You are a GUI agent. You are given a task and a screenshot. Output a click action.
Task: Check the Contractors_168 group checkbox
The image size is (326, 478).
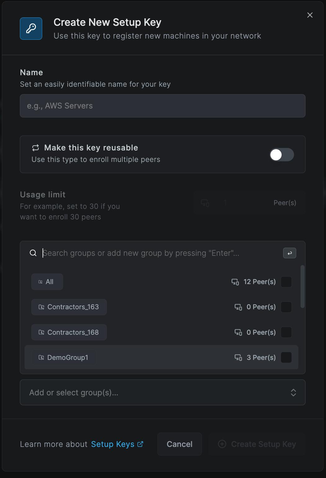point(286,332)
